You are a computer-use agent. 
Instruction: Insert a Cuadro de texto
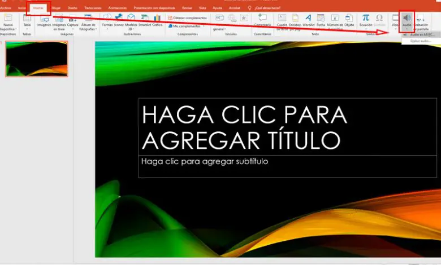(x=282, y=22)
